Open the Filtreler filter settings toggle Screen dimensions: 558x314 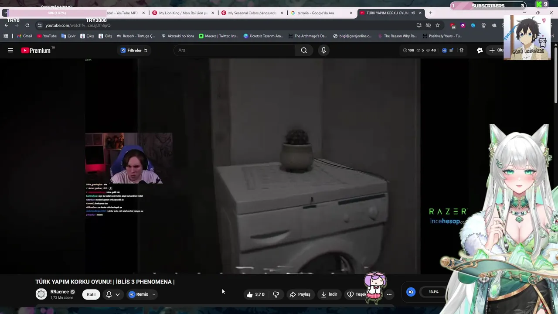(x=134, y=50)
